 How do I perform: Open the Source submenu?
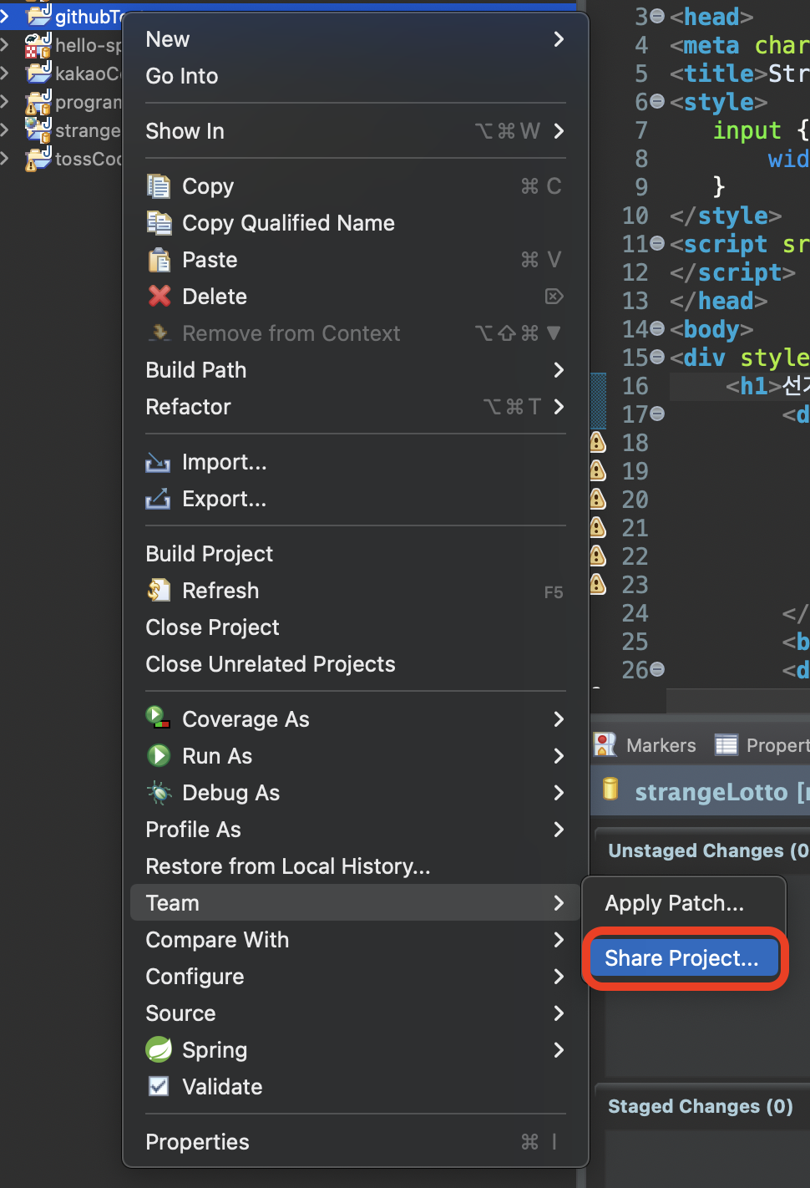pyautogui.click(x=356, y=1013)
